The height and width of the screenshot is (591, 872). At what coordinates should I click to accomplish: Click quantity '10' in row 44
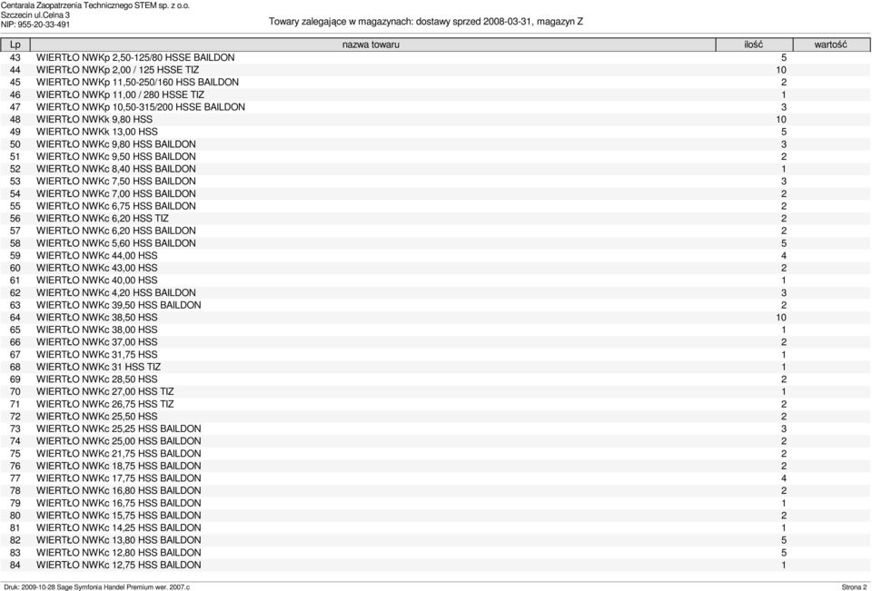pyautogui.click(x=781, y=70)
